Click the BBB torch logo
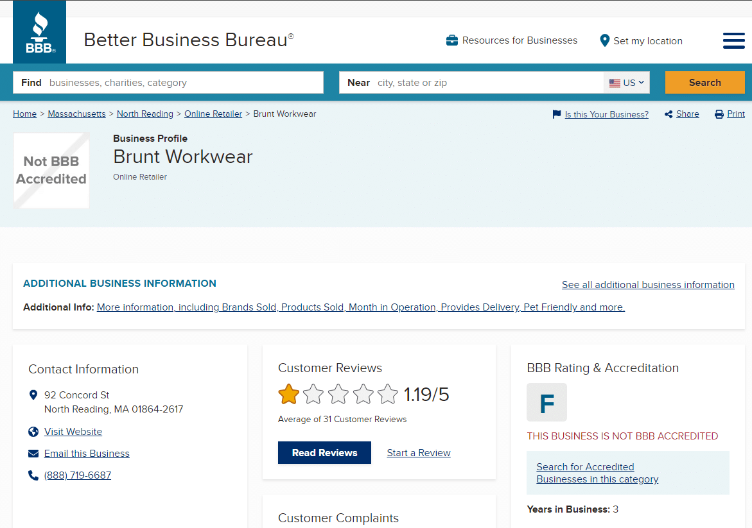 [40, 32]
